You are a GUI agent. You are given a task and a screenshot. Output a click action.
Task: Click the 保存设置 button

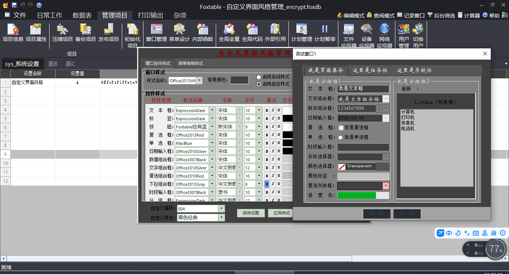click(x=251, y=213)
